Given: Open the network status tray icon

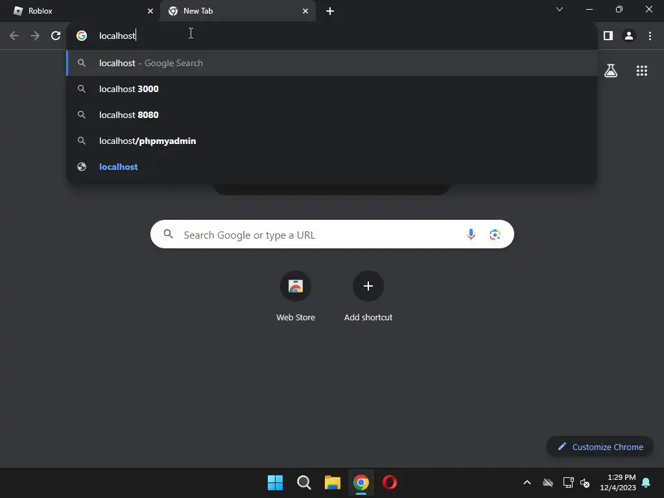Looking at the screenshot, I should point(568,482).
